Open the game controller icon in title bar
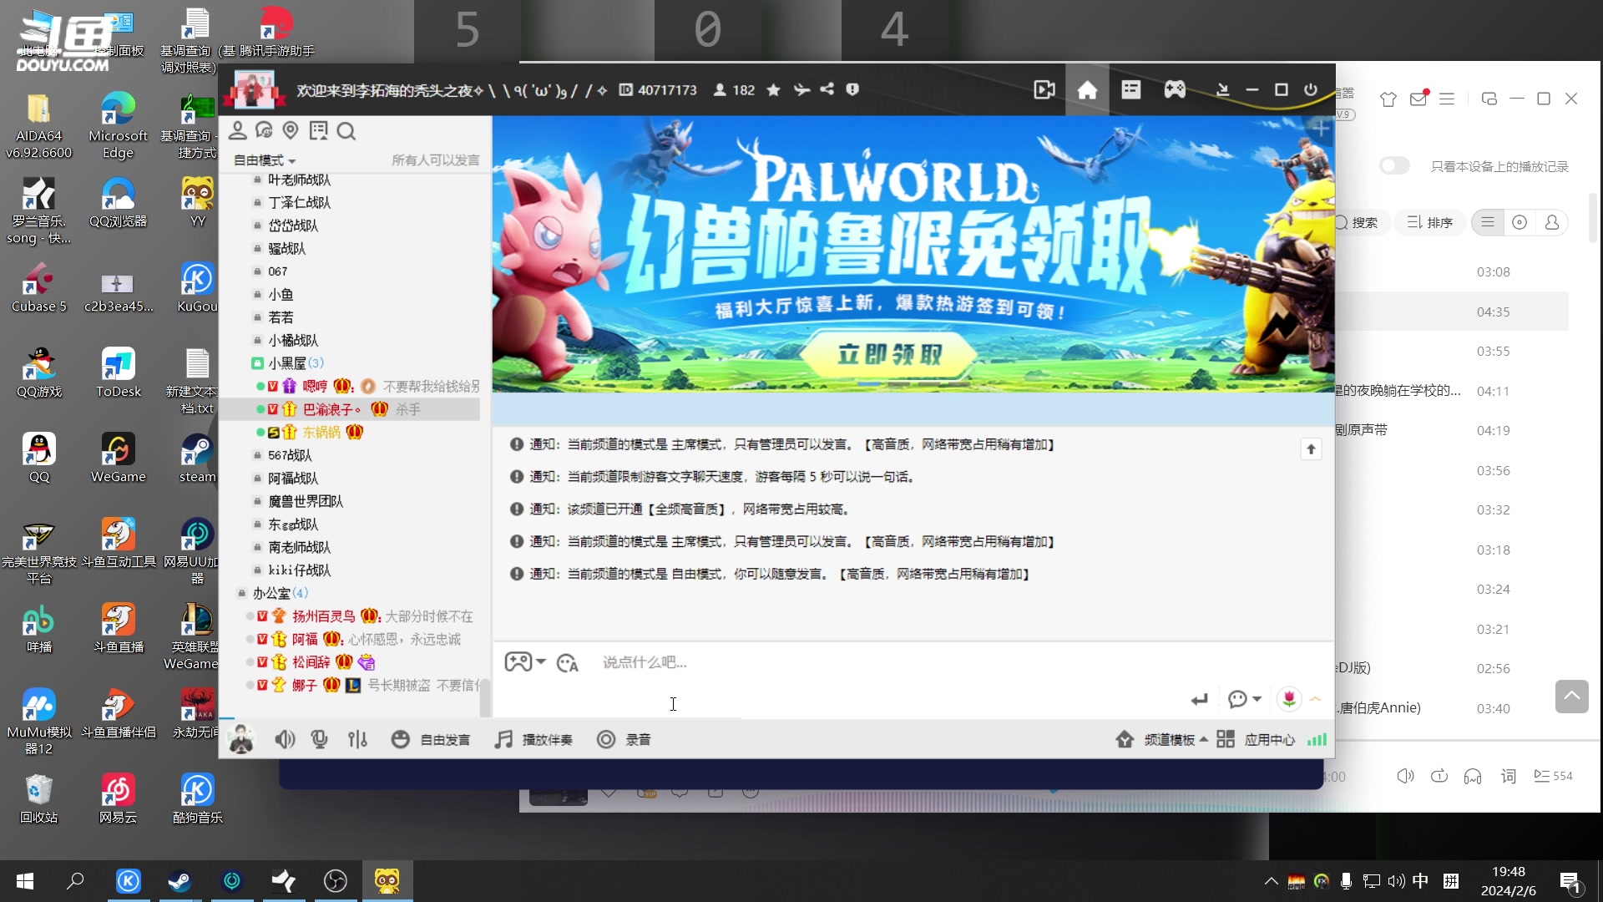 pos(1175,89)
